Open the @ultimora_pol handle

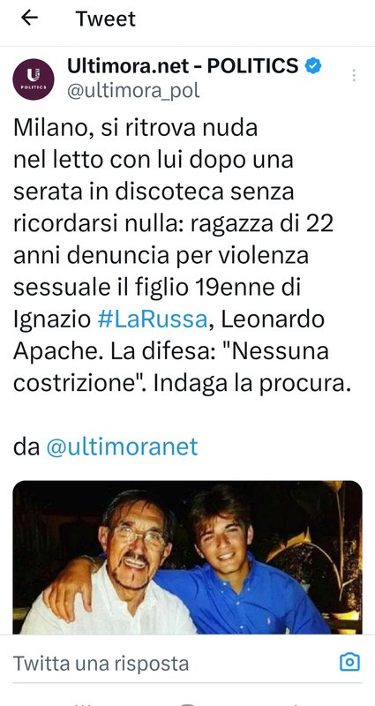pos(133,91)
